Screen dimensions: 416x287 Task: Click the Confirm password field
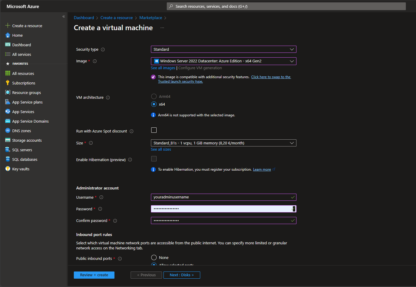coord(224,220)
